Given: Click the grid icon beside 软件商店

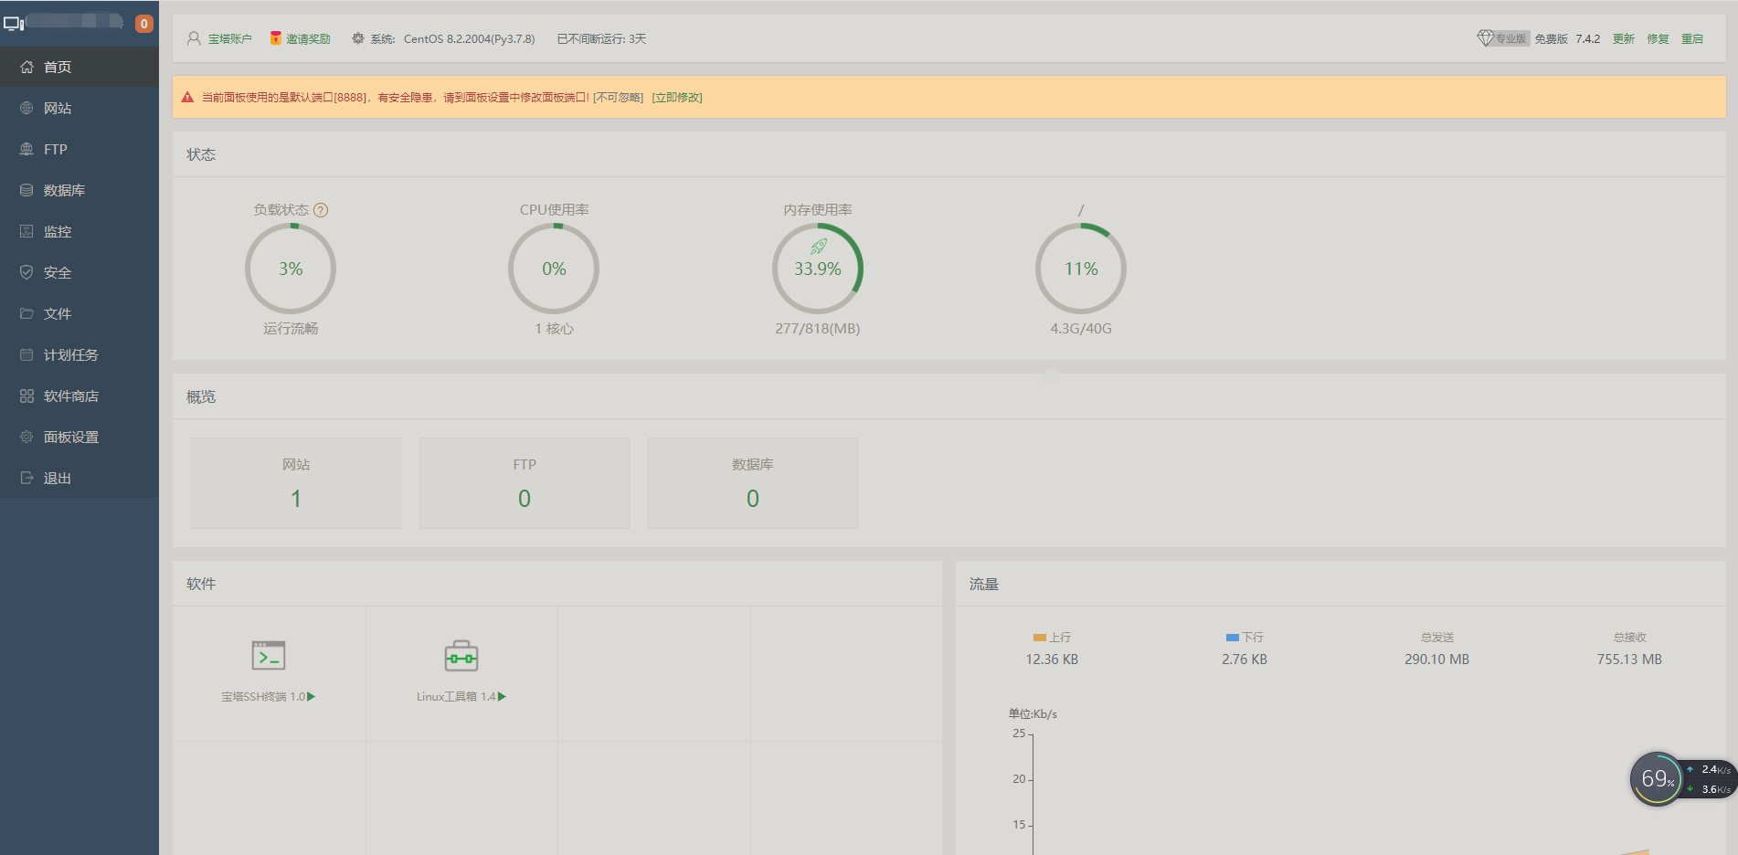Looking at the screenshot, I should (26, 396).
